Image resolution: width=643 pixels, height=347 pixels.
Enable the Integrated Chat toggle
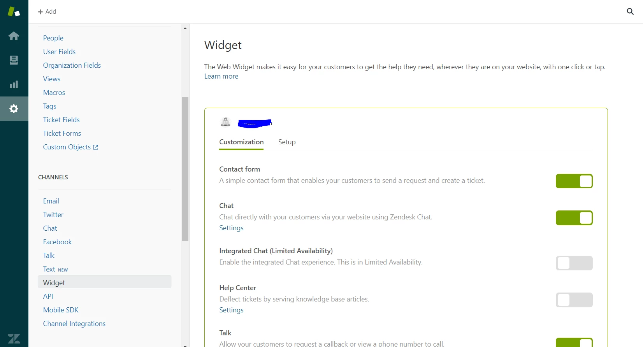[574, 263]
